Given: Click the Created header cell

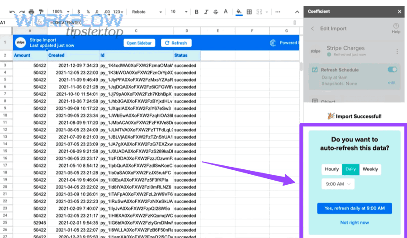Looking at the screenshot, I should pos(73,55).
